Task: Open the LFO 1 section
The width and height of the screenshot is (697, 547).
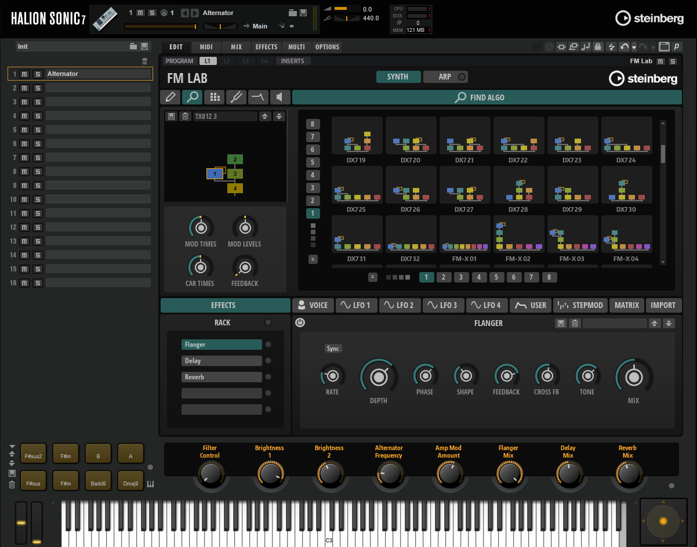Action: pos(357,305)
